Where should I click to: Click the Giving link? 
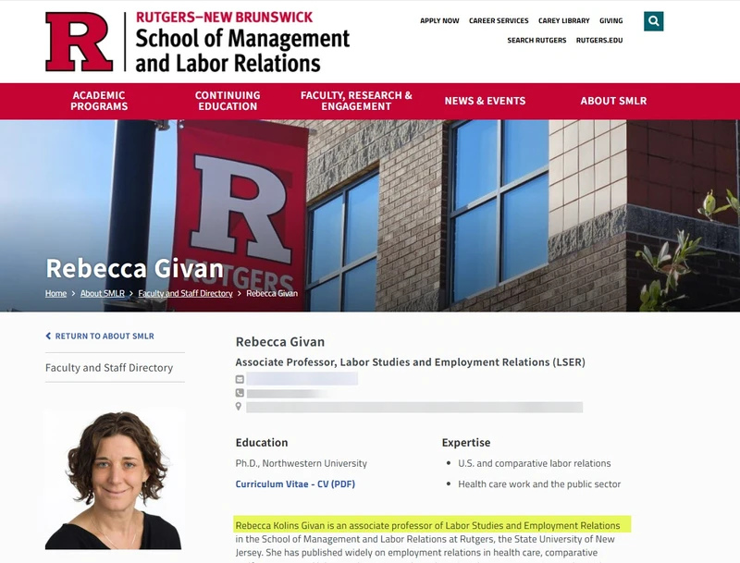[611, 20]
